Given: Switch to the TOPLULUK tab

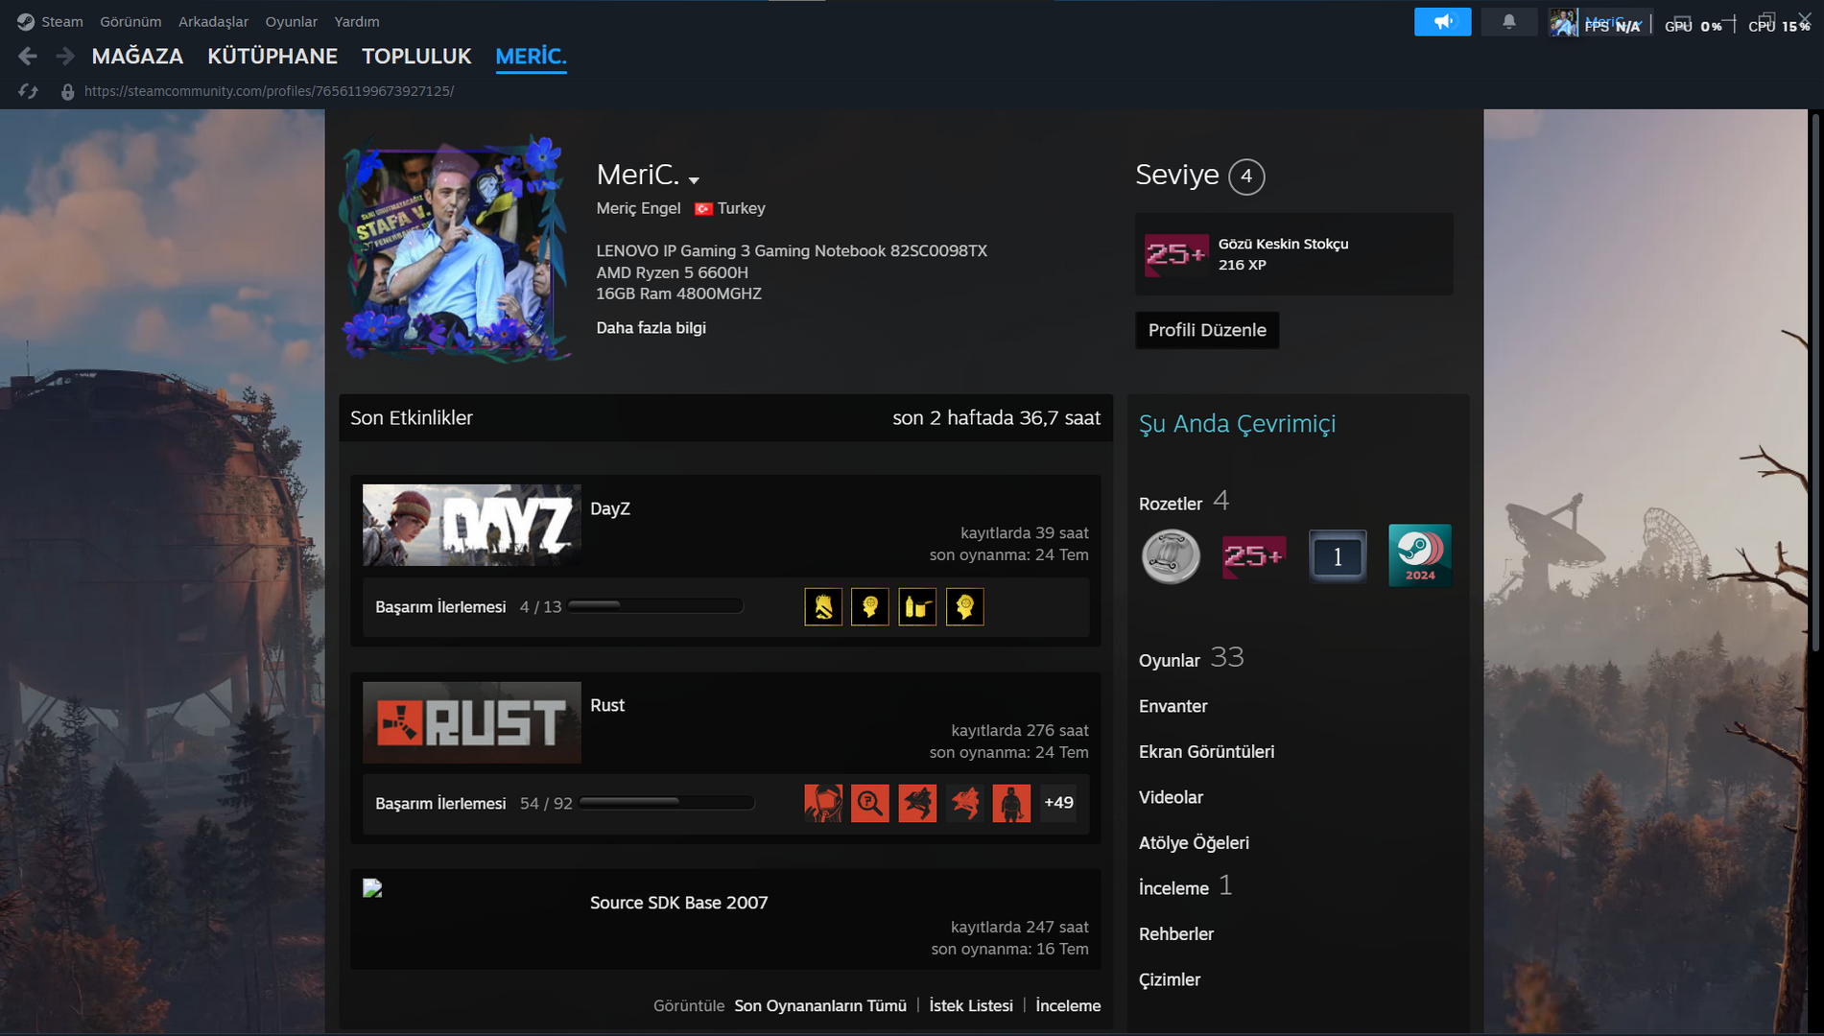Looking at the screenshot, I should tap(416, 57).
